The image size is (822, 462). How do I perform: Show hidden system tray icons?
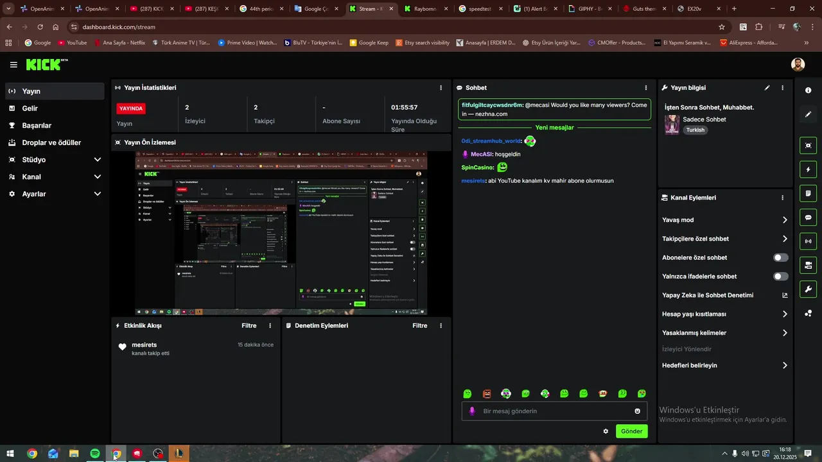pyautogui.click(x=725, y=454)
